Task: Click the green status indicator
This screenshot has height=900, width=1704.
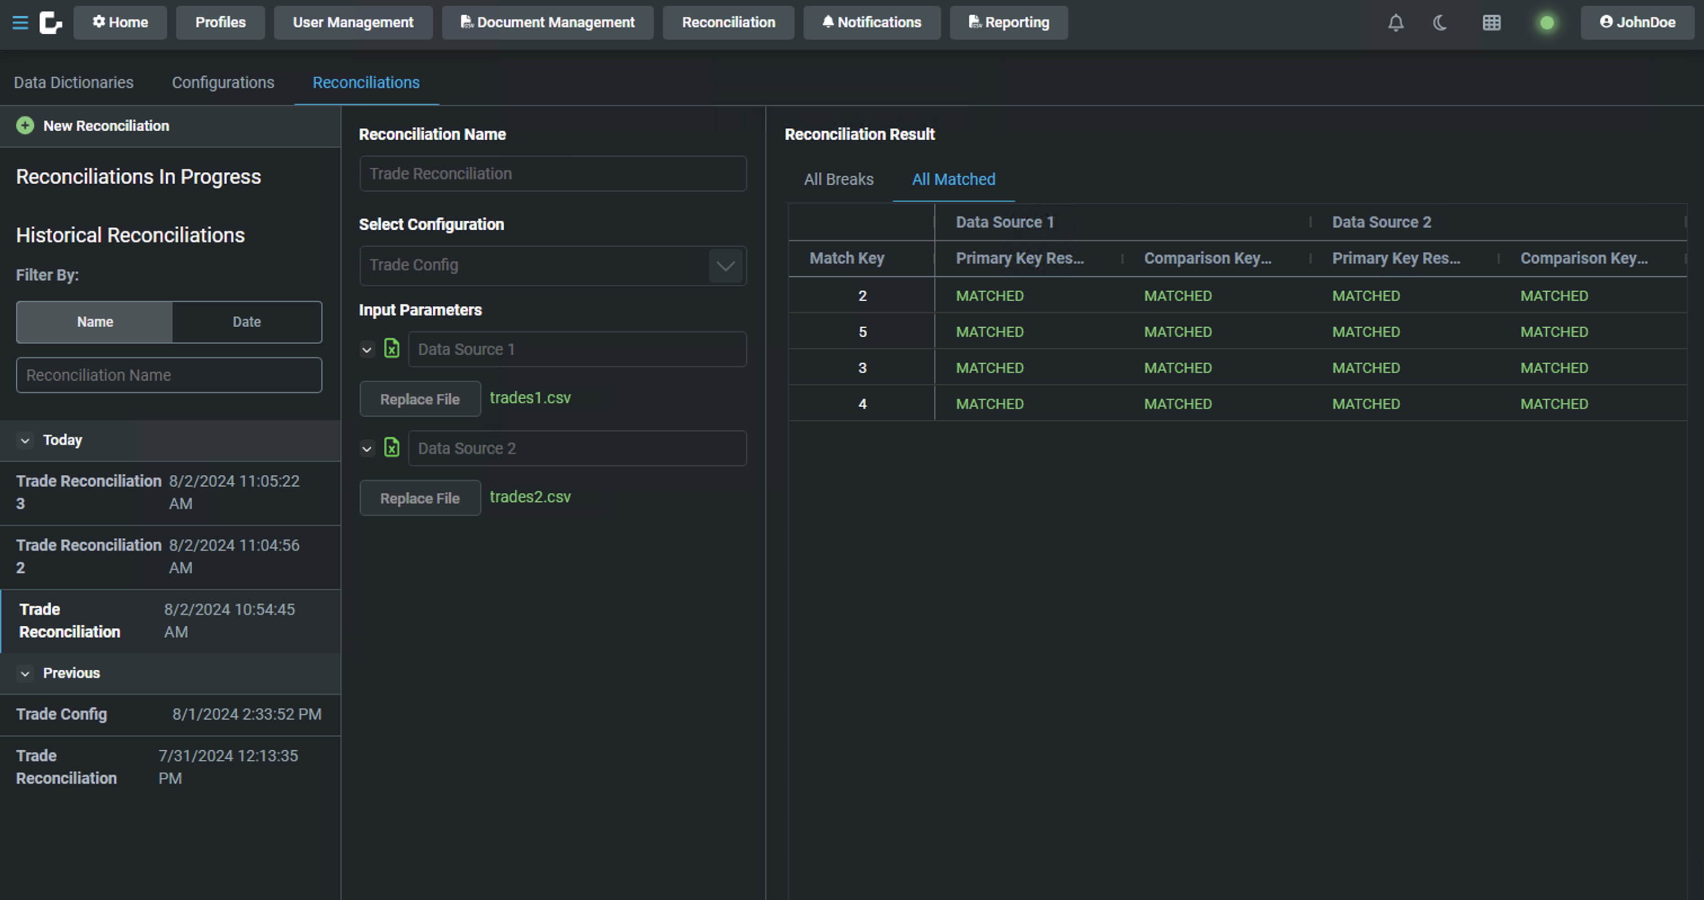Action: [1547, 23]
